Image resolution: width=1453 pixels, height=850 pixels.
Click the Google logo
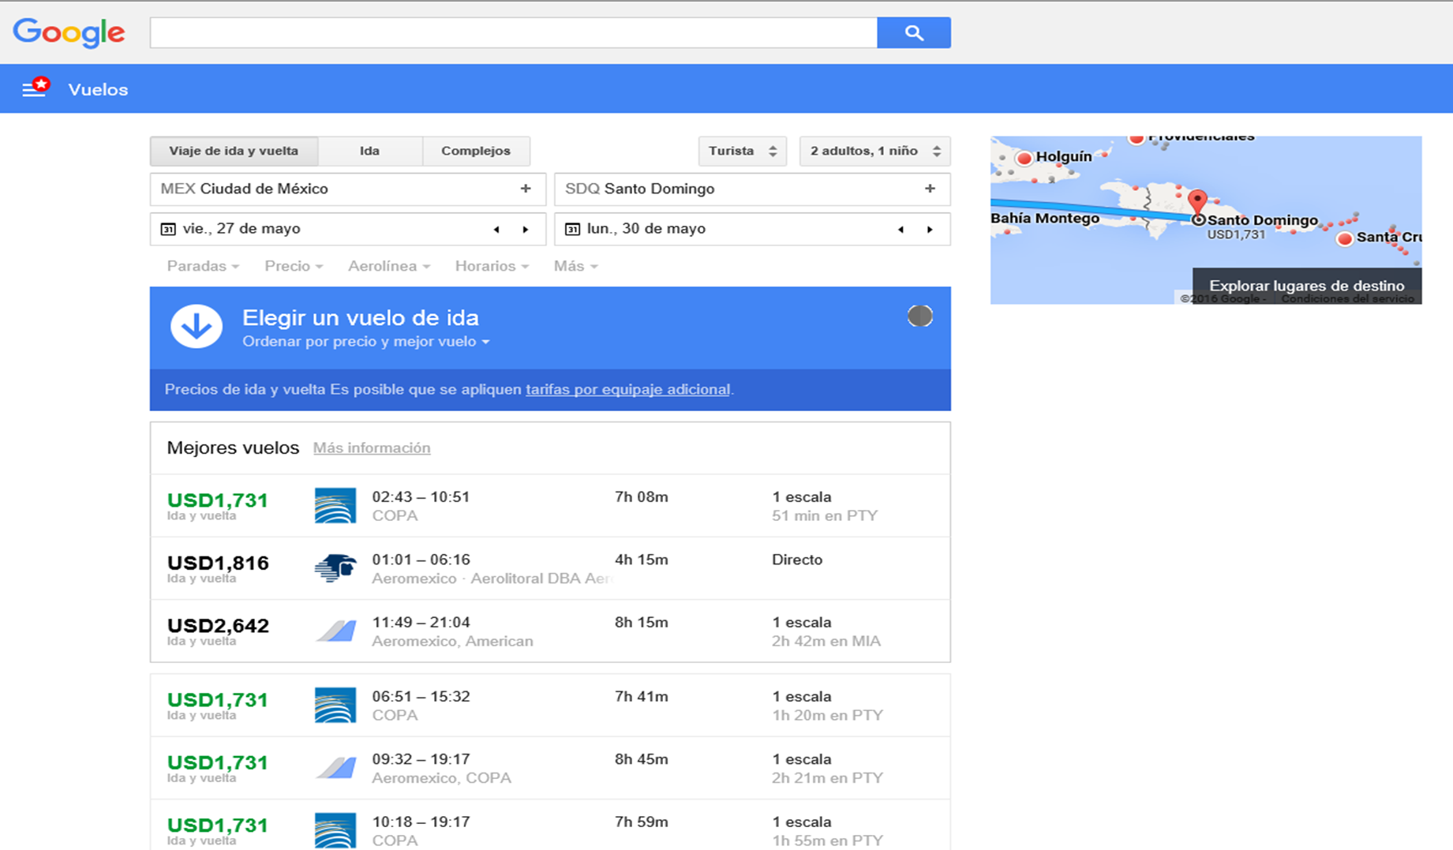(69, 32)
